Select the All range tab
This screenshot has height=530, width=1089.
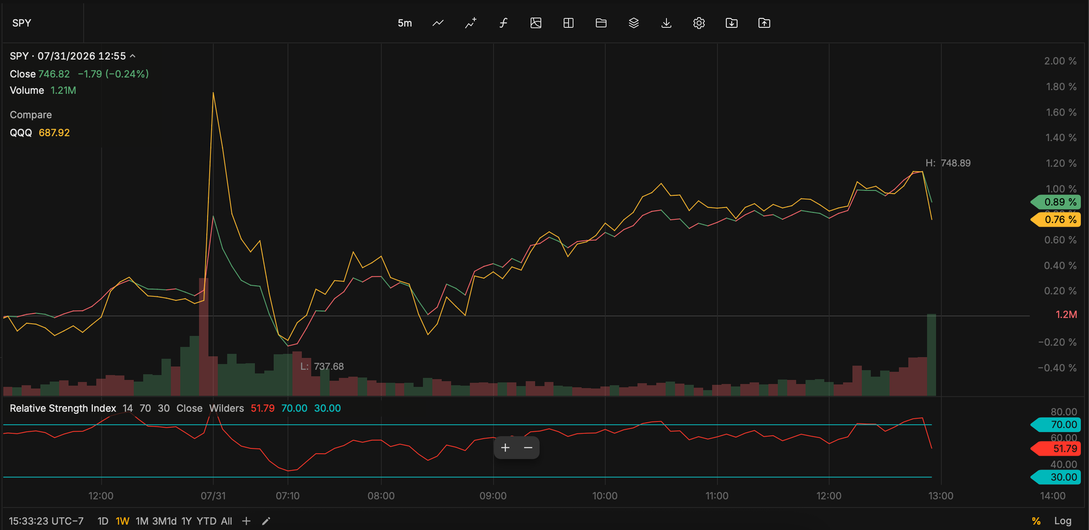click(227, 521)
